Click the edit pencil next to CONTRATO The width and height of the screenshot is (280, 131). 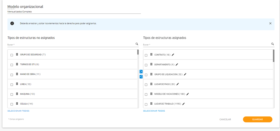coord(173,55)
